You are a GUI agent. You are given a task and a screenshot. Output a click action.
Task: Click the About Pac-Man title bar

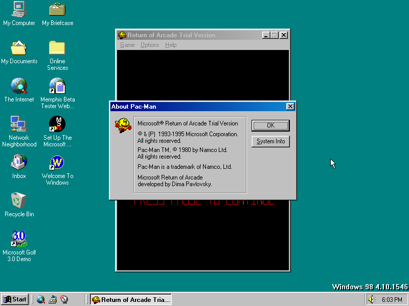coord(203,107)
